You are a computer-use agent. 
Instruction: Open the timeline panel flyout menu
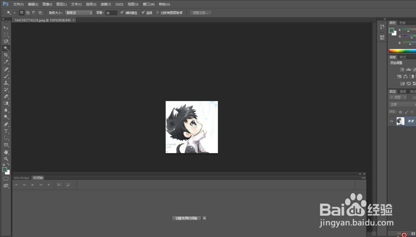click(364, 178)
